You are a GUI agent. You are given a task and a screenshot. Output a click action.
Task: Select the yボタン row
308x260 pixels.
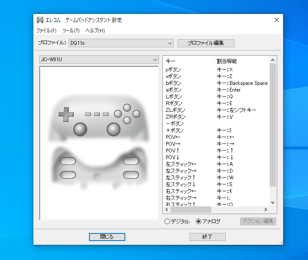click(x=216, y=70)
